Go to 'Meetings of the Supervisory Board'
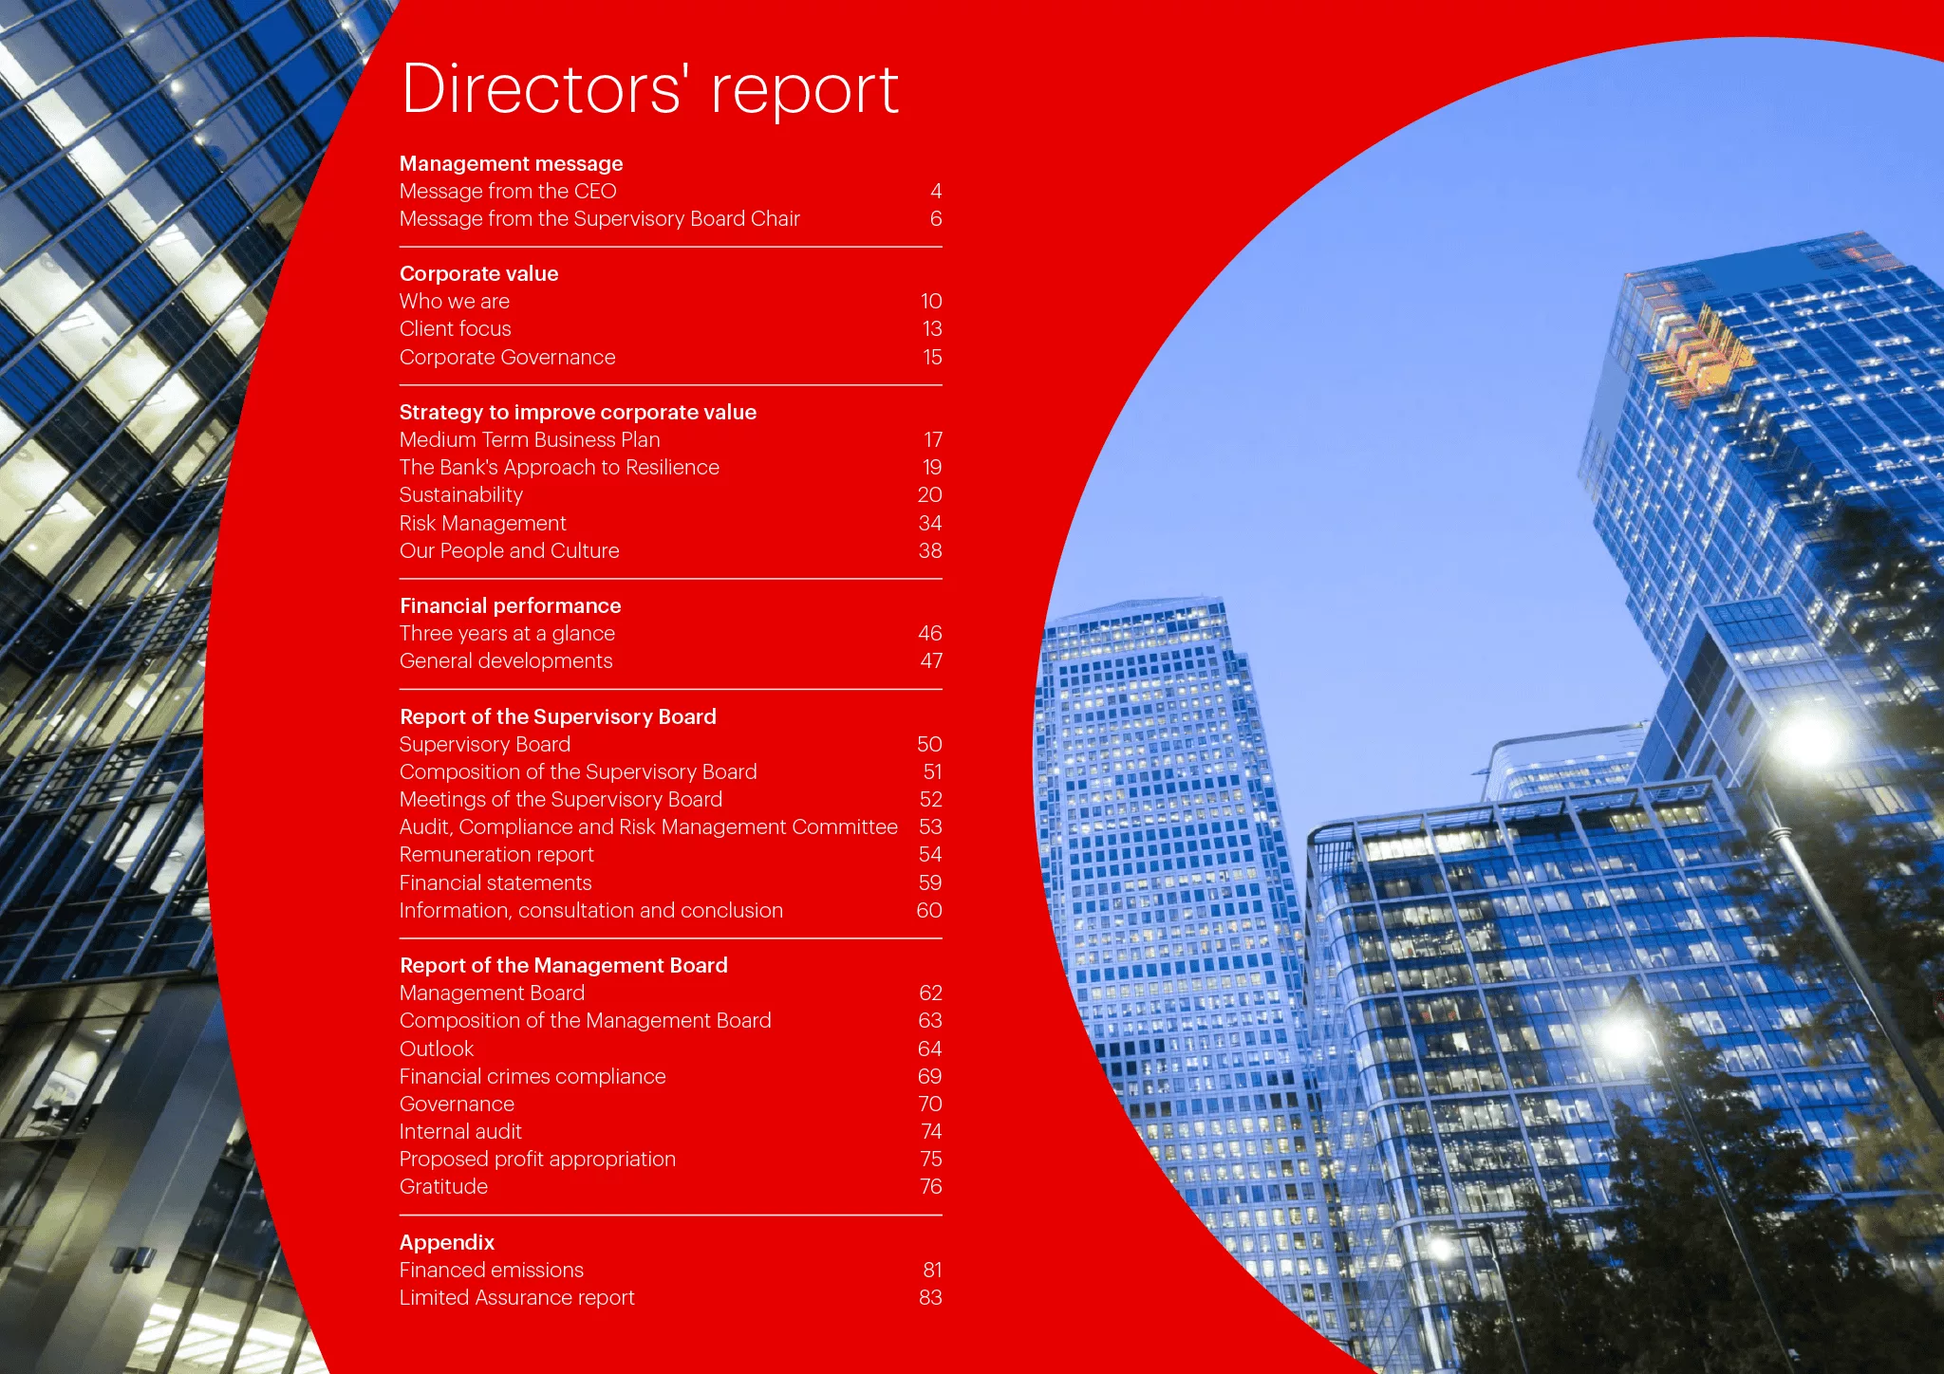 pos(670,800)
